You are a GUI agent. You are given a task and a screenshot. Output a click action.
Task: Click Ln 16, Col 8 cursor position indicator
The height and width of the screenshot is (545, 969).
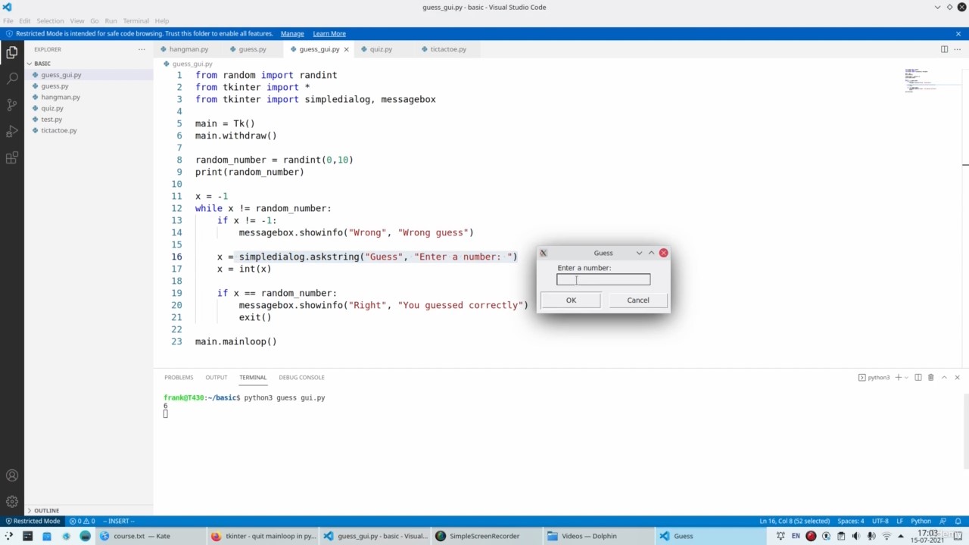[x=794, y=521]
